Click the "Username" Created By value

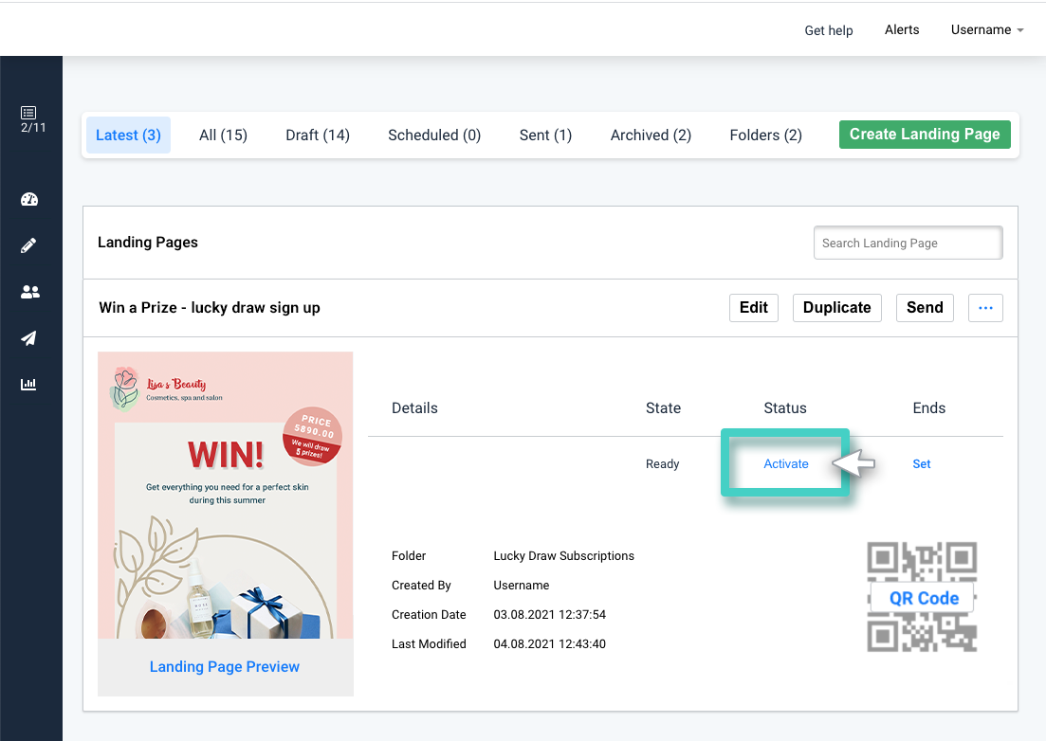pos(522,585)
